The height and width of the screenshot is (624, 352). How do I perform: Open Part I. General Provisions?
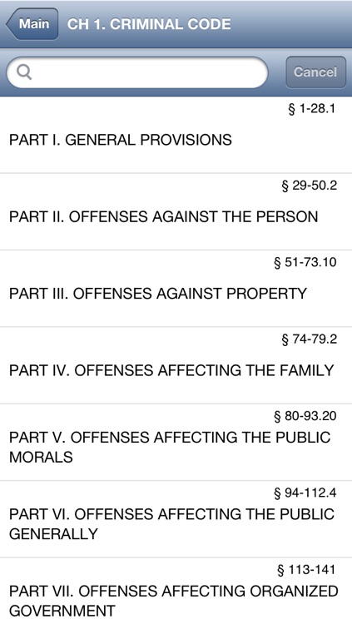[x=176, y=135]
